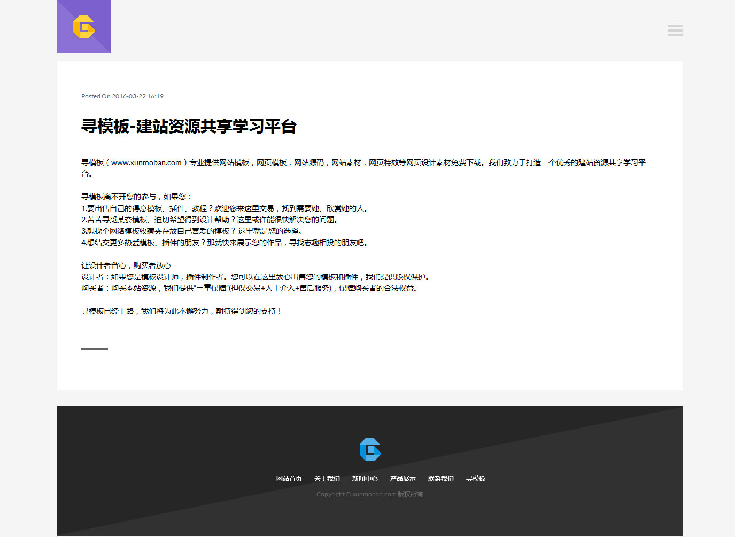
Task: Go to 网站首页 in footer navigation
Action: coord(289,479)
